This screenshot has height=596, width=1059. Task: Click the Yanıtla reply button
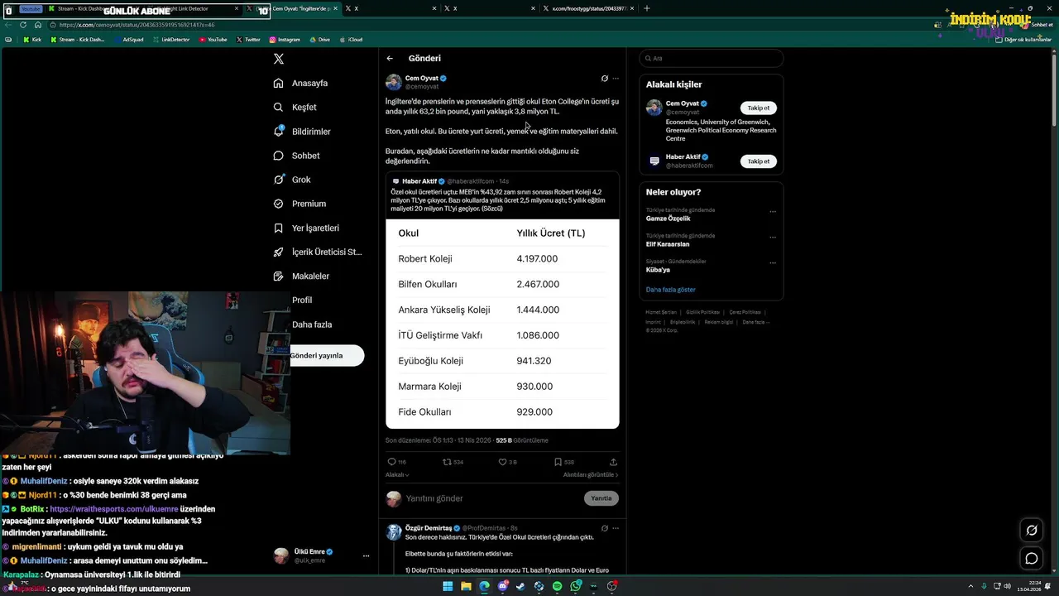coord(601,498)
